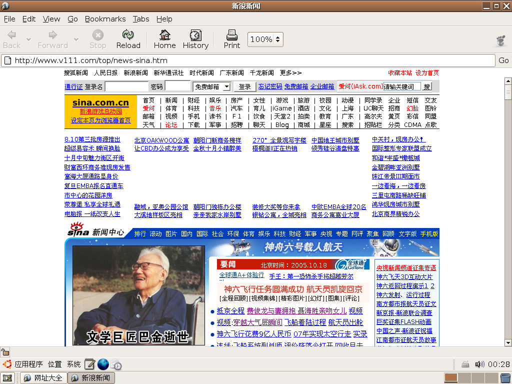The width and height of the screenshot is (512, 384).
Task: Open the Forward history dropdown arrow
Action: pyautogui.click(x=76, y=39)
